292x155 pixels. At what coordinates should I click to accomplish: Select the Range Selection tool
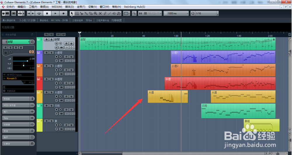(x=77, y=13)
